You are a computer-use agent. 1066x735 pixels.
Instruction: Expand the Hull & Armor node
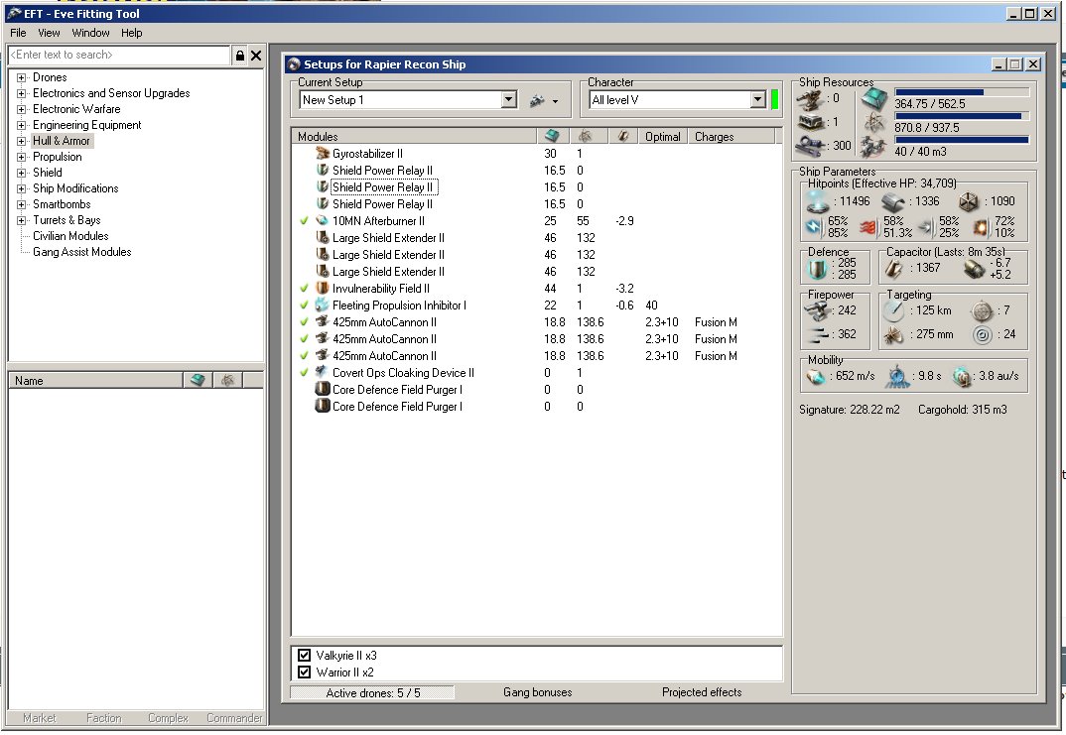click(21, 141)
